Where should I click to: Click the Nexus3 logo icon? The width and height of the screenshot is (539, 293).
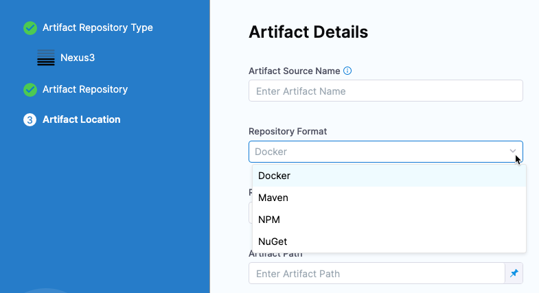pos(46,58)
